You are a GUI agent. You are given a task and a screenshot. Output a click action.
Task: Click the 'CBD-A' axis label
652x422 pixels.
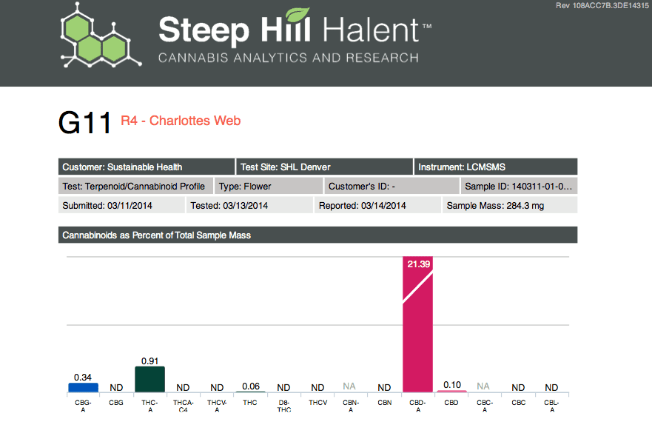point(418,406)
